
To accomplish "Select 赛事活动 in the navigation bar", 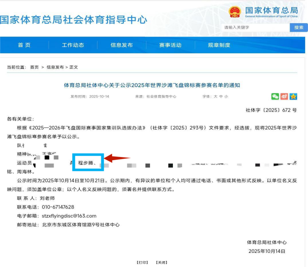I will 170,45.
